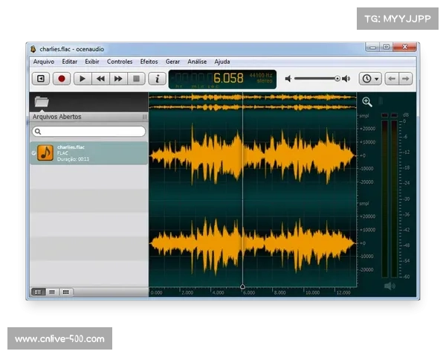Click the Fast Forward button
Viewport: 446px width, 357px height.
(x=117, y=78)
